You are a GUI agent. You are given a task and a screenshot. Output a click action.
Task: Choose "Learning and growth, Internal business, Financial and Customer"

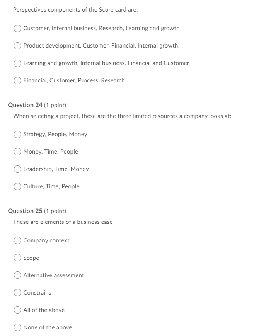(17, 63)
